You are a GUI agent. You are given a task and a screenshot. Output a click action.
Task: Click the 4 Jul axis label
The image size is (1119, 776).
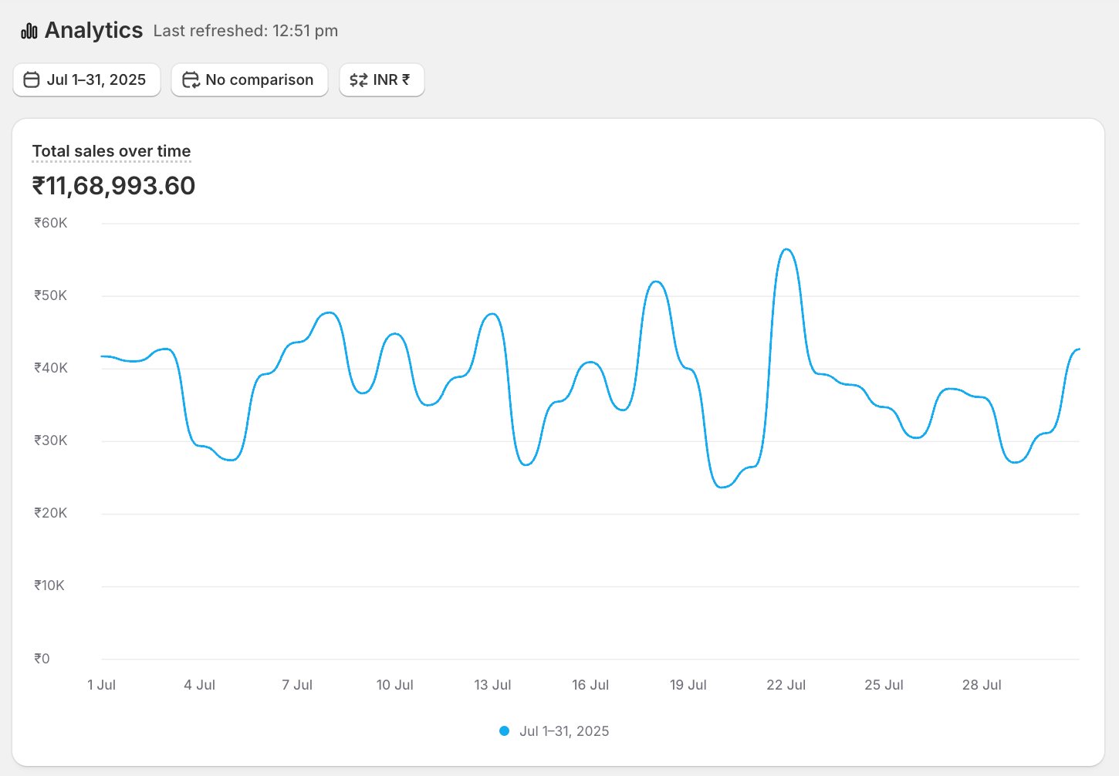[x=199, y=685]
